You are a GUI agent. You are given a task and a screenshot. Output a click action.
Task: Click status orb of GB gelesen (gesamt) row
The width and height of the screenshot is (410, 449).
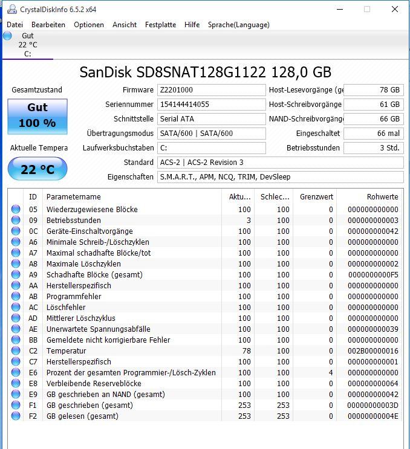click(x=16, y=416)
